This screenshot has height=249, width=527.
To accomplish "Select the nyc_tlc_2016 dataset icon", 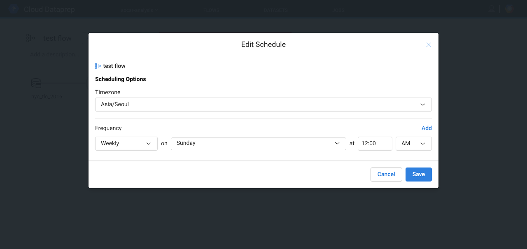I will [36, 83].
